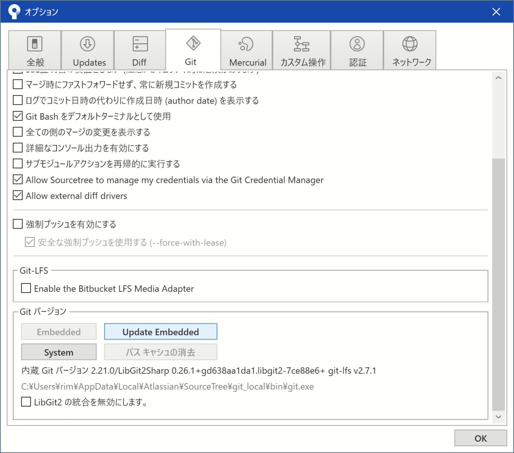
Task: Click the Diff settings icon
Action: click(139, 44)
